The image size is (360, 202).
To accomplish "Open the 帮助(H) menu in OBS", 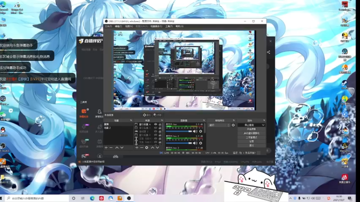I will point(179,26).
